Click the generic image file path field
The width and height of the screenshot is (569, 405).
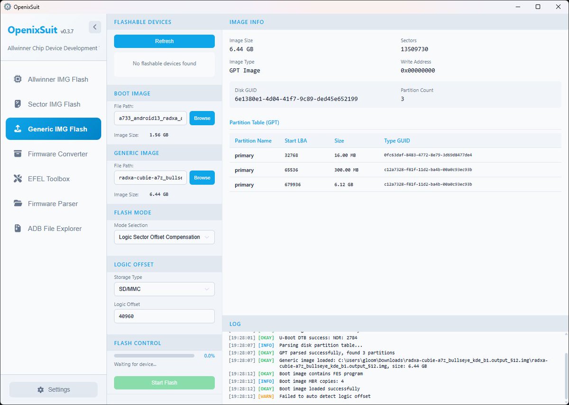click(150, 178)
